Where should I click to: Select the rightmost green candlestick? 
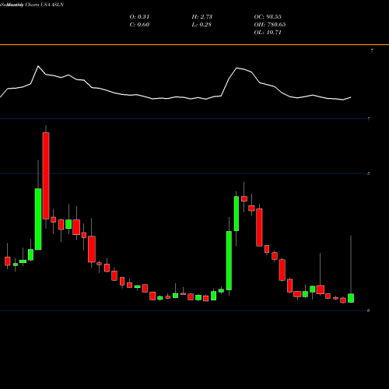351,298
